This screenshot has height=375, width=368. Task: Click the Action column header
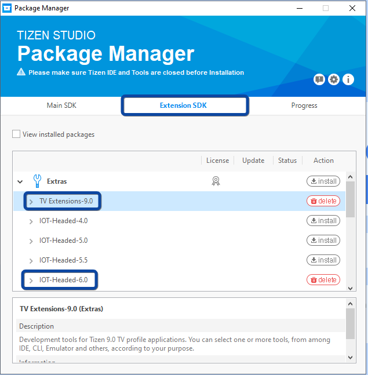[x=323, y=161]
